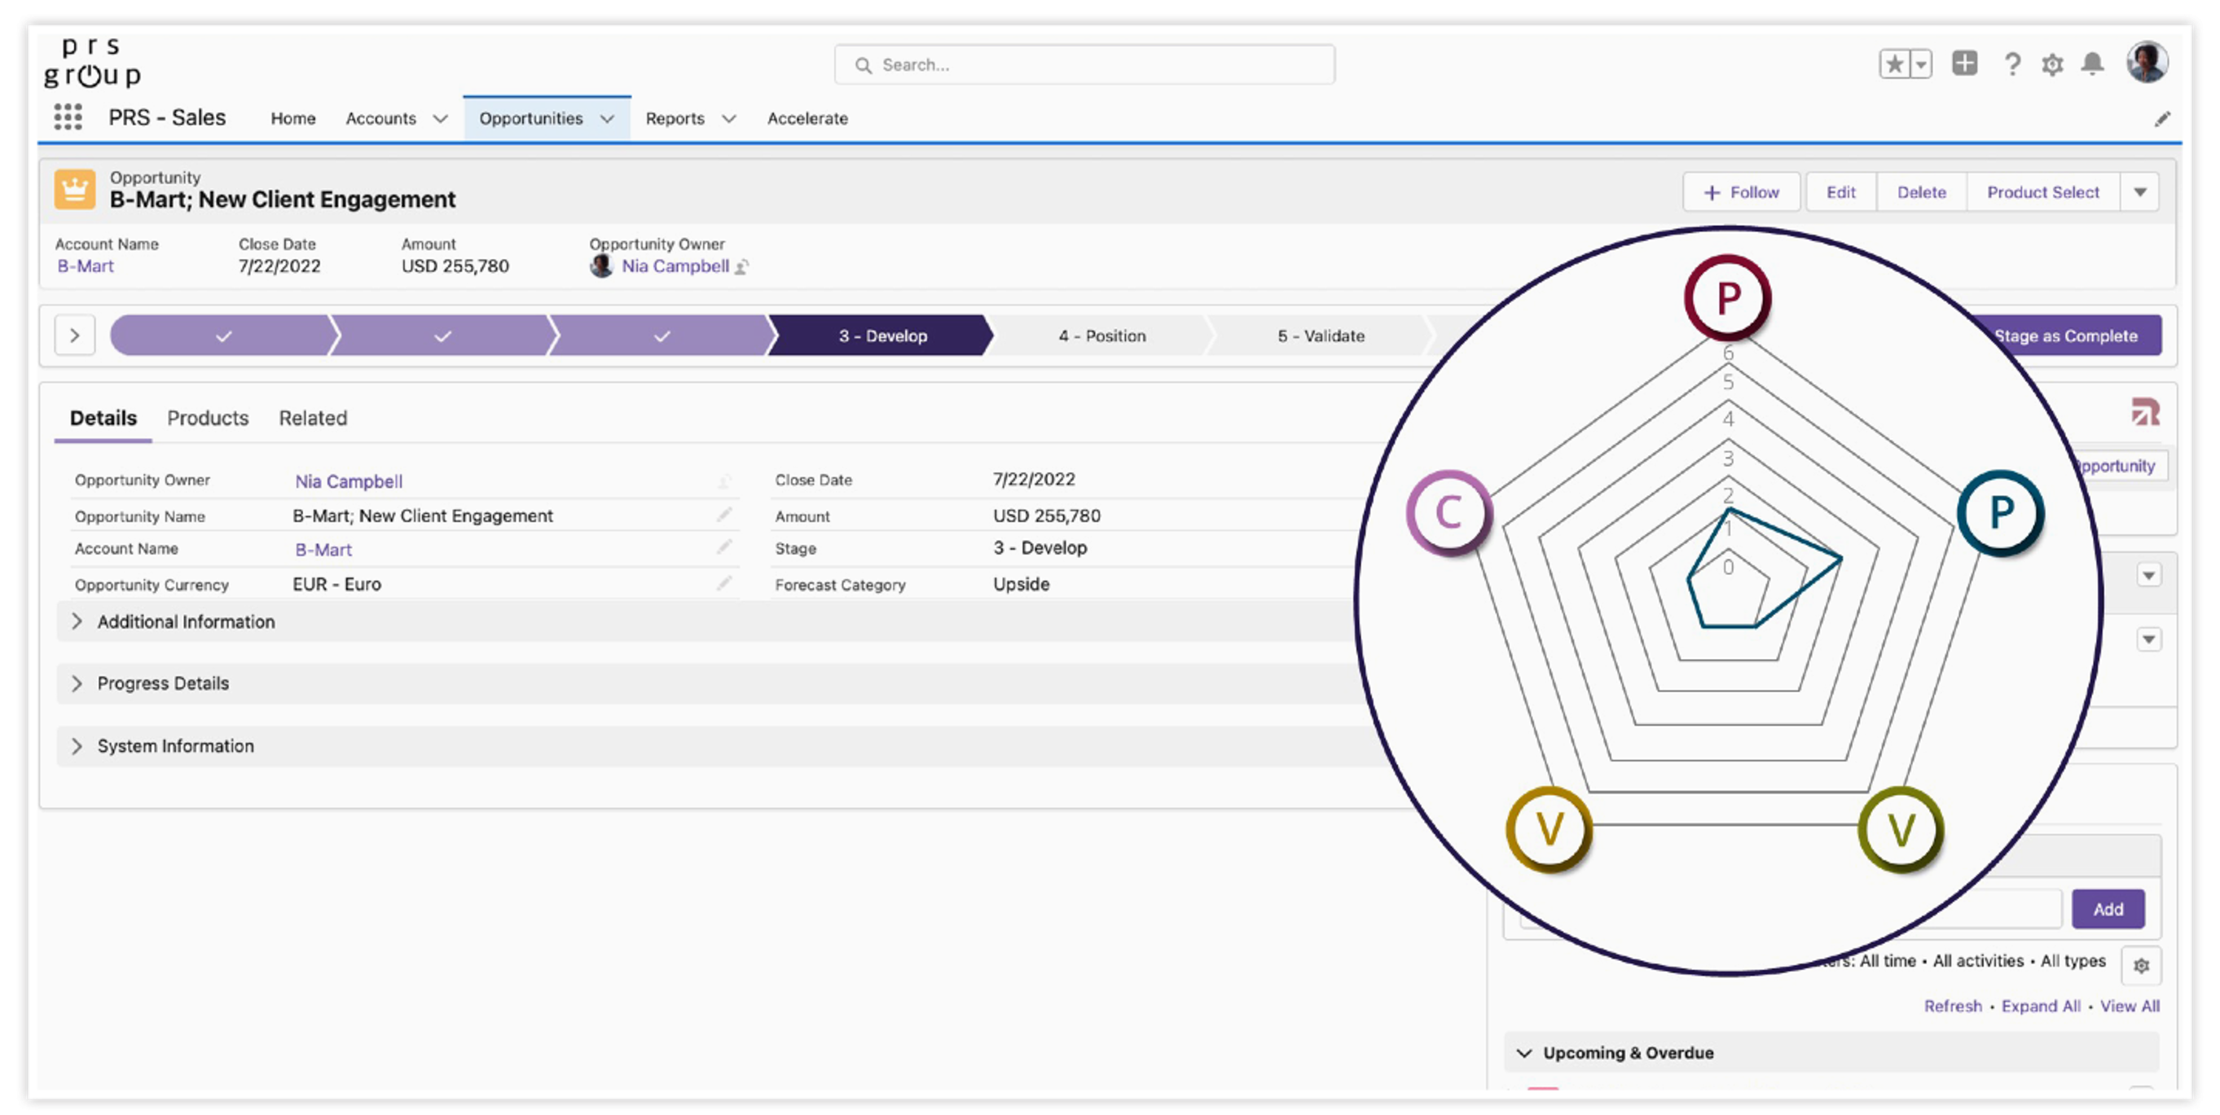
Task: Select the 4 - Position stage on path
Action: 1102,336
